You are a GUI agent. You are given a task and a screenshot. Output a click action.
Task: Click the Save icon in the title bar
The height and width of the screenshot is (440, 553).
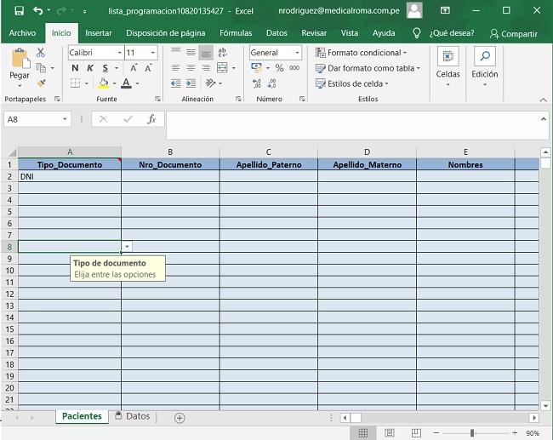(x=19, y=10)
